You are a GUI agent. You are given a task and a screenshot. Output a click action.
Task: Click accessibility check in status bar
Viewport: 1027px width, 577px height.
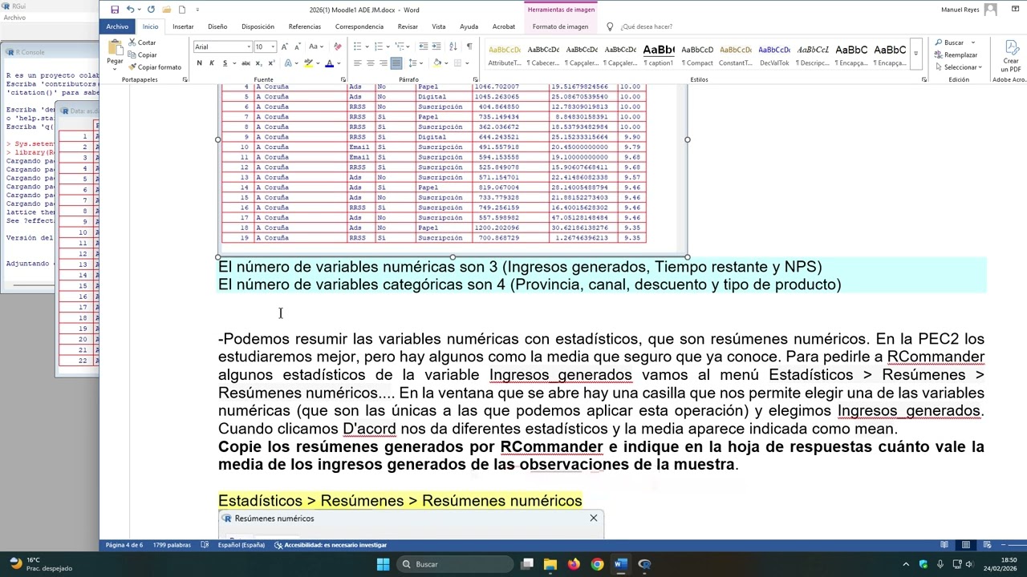(331, 545)
